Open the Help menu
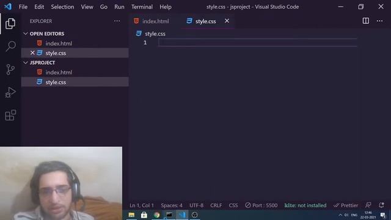Viewport: 391px width, 220px height. tap(166, 7)
